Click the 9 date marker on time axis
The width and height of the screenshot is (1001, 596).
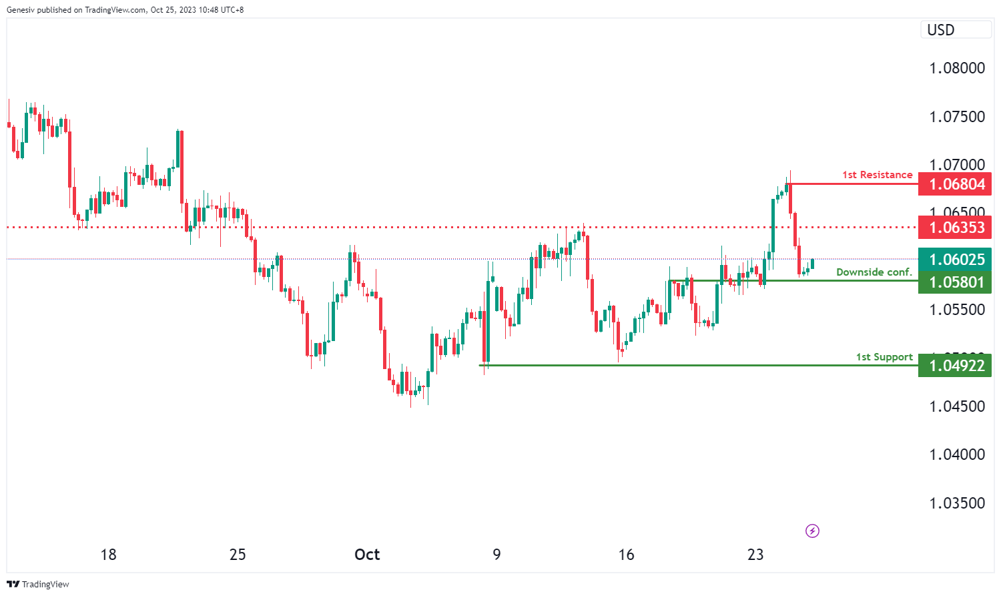click(496, 555)
